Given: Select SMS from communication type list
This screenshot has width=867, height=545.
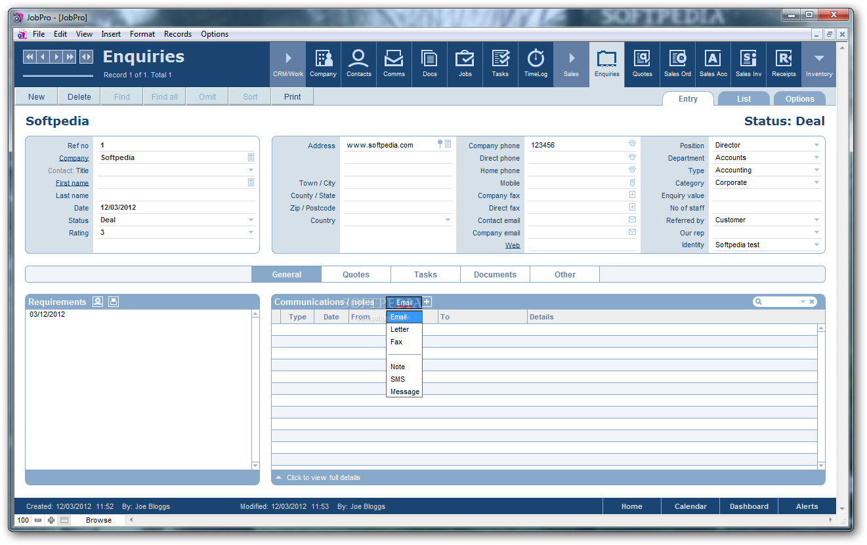Looking at the screenshot, I should 404,379.
